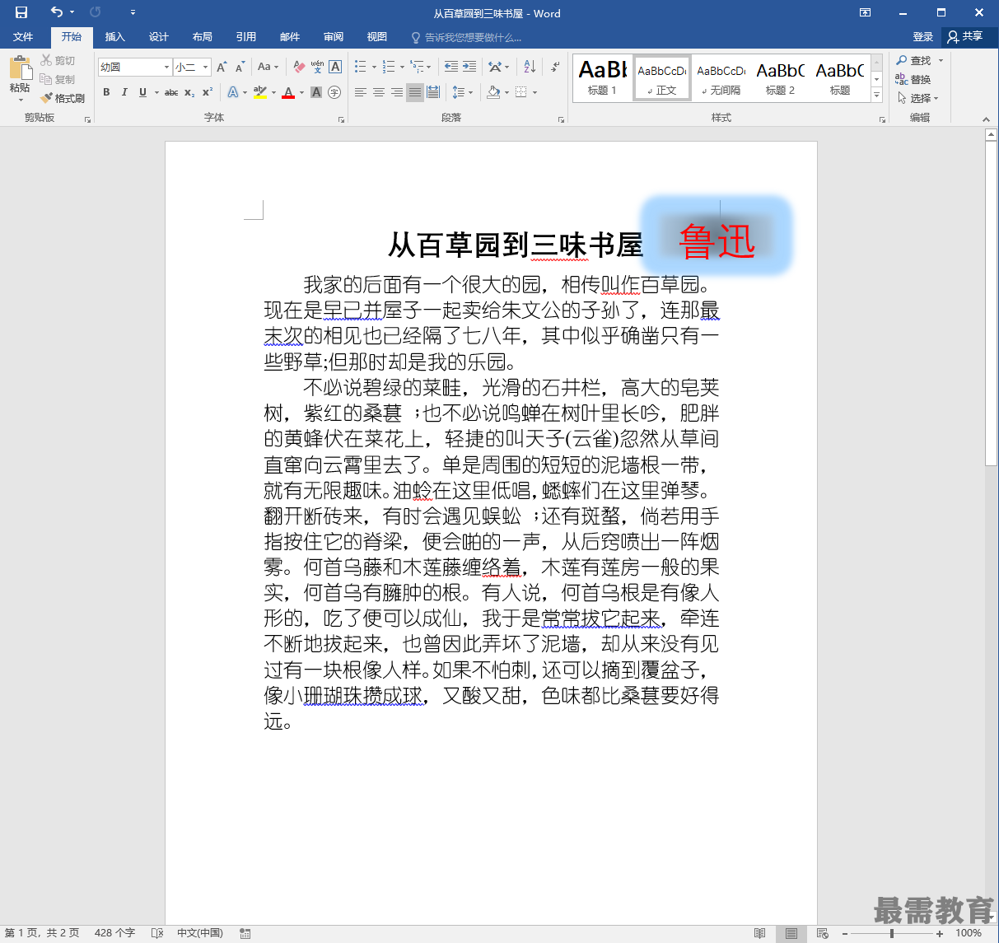Switch to the 插入 (Insert) tab
999x943 pixels.
coord(115,37)
